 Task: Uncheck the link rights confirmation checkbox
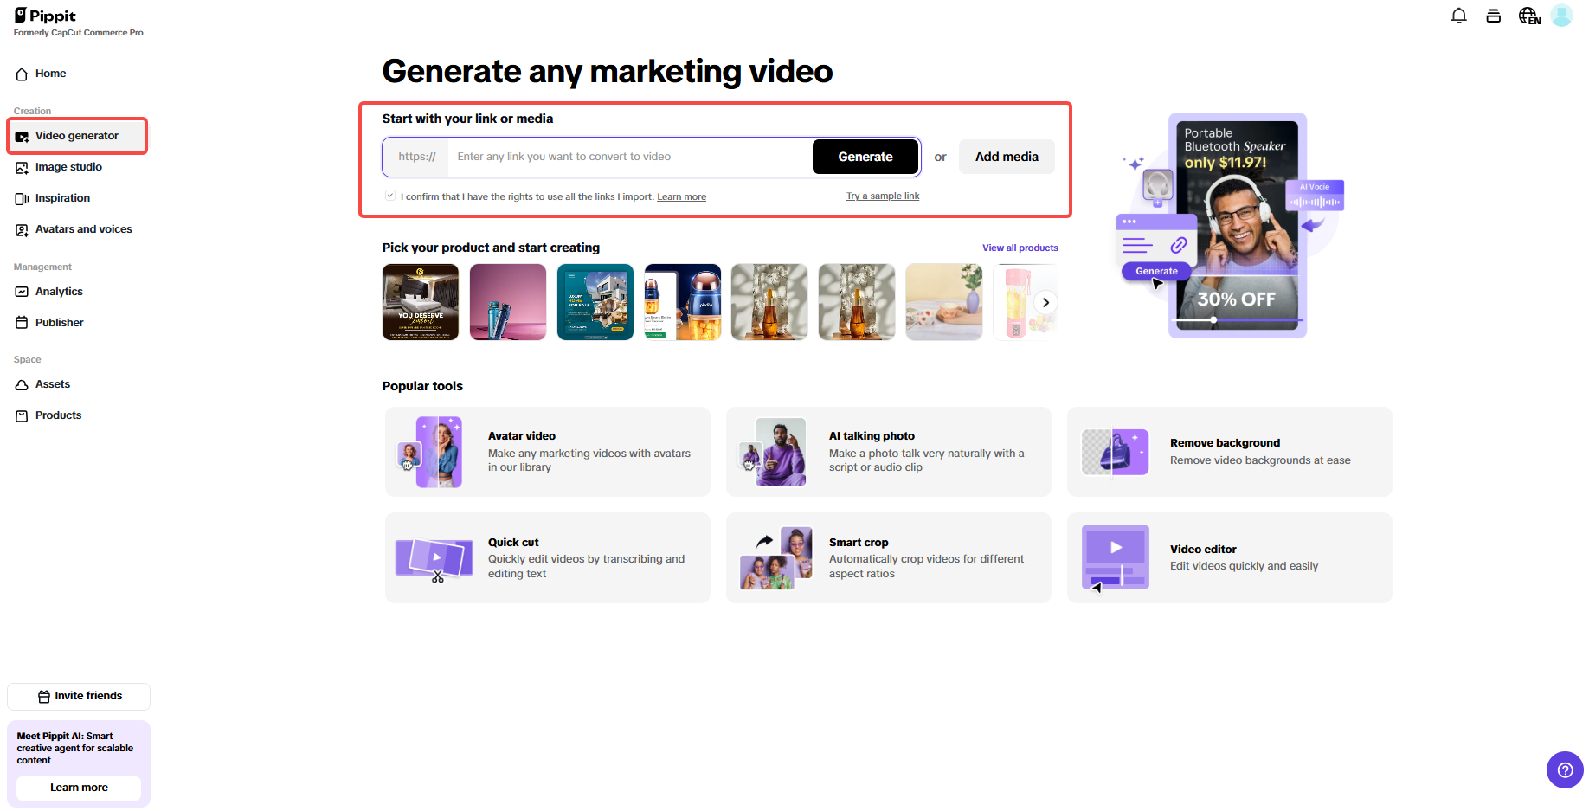(x=390, y=195)
